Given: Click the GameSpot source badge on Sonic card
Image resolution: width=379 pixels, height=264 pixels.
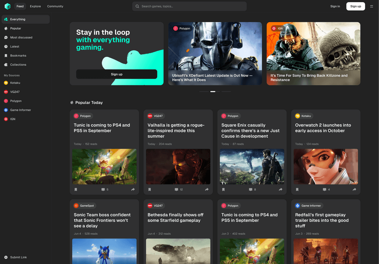Looking at the screenshot, I should tap(84, 206).
